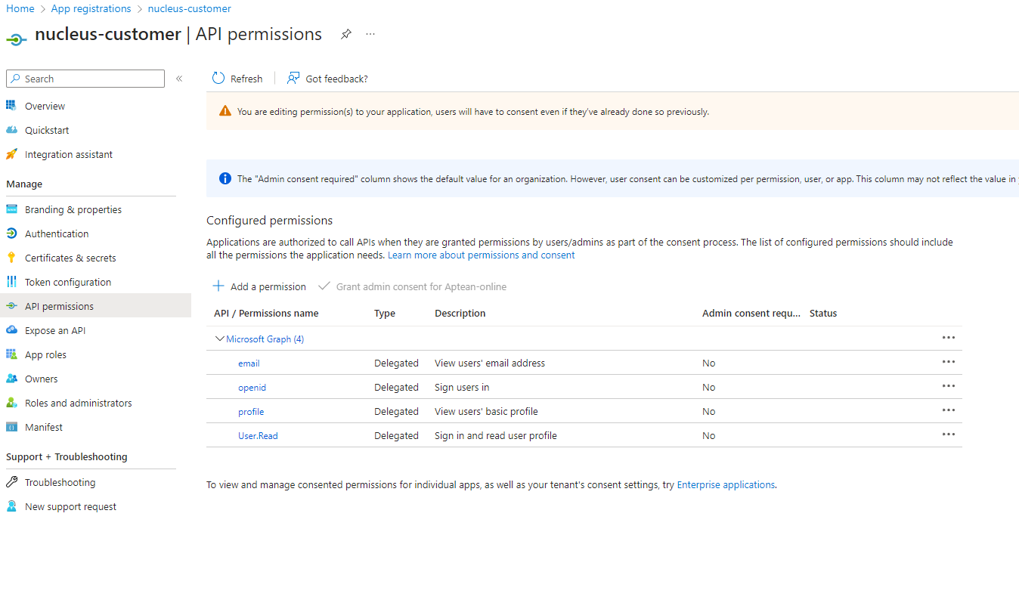
Task: Click the Integration assistant rocket icon
Action: pyautogui.click(x=11, y=154)
